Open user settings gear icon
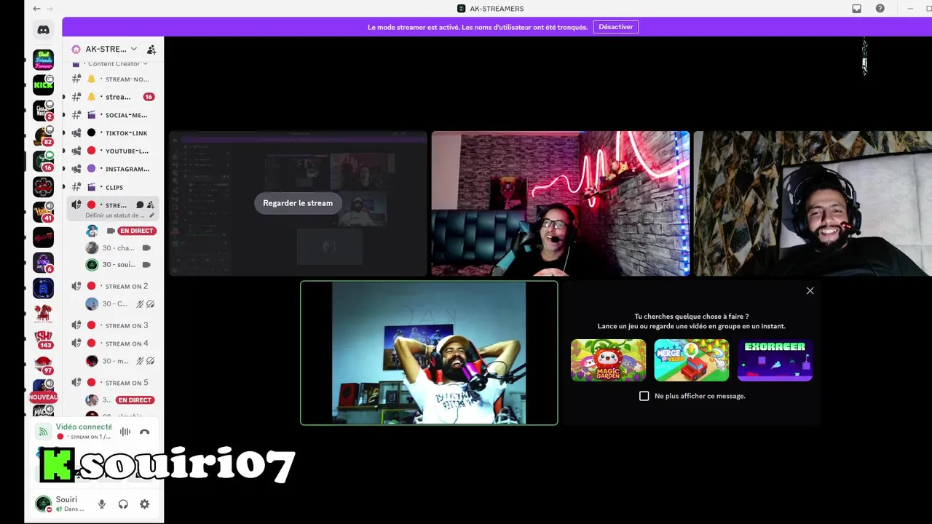Viewport: 932px width, 524px height. click(144, 504)
